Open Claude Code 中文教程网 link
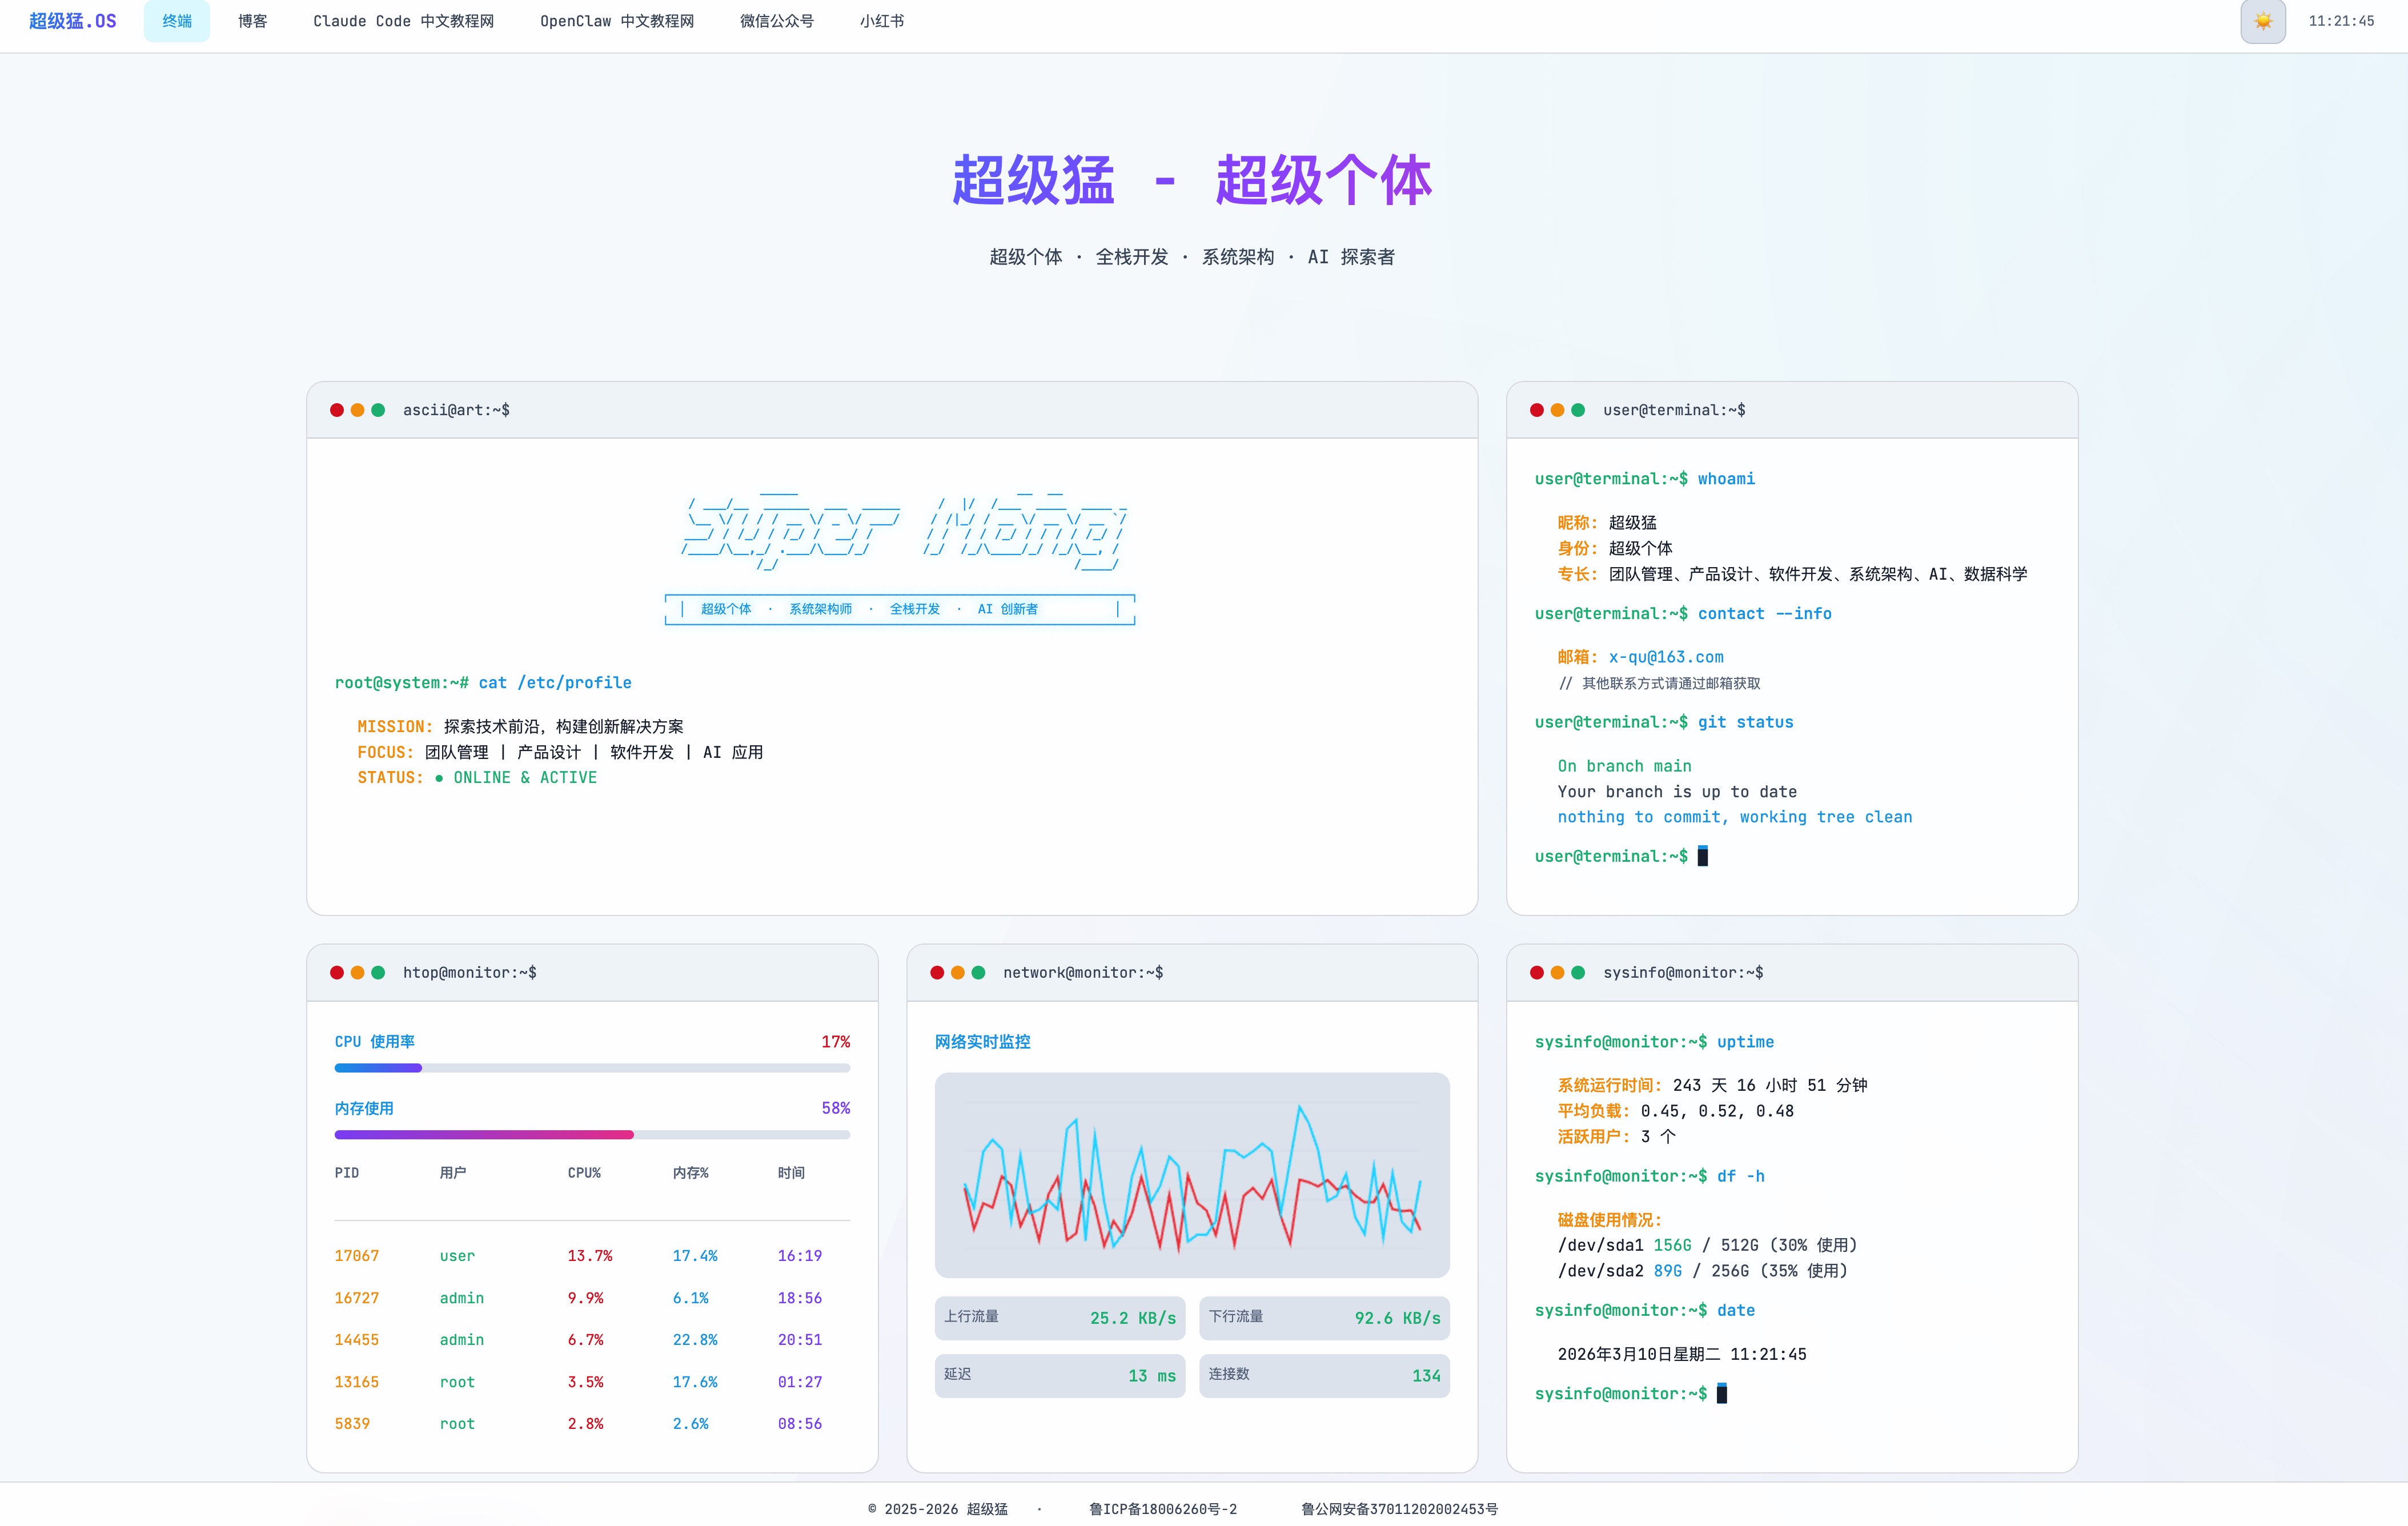This screenshot has height=1526, width=2408. 403,21
